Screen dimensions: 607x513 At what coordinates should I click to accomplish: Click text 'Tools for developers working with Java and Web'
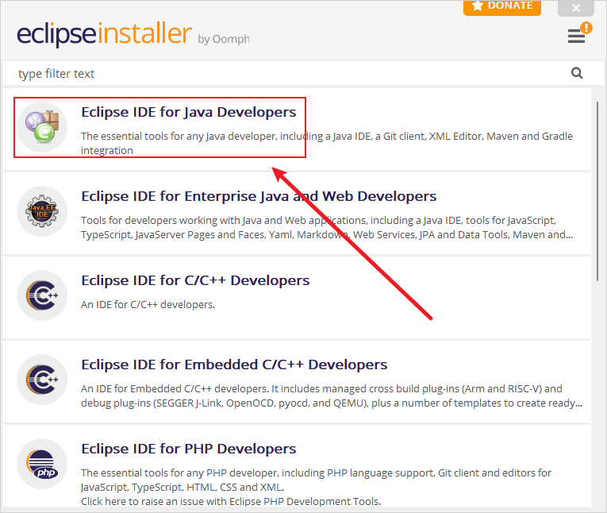click(195, 221)
